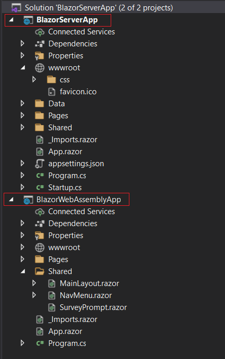
Task: Expand the Data folder
Action: (x=22, y=103)
